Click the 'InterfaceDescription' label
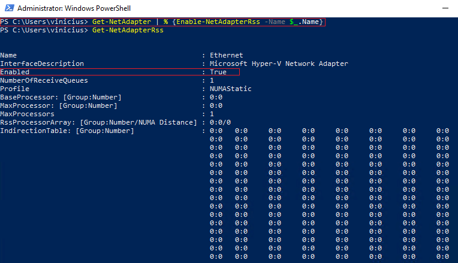Screen dimensions: 458x263 [42, 64]
